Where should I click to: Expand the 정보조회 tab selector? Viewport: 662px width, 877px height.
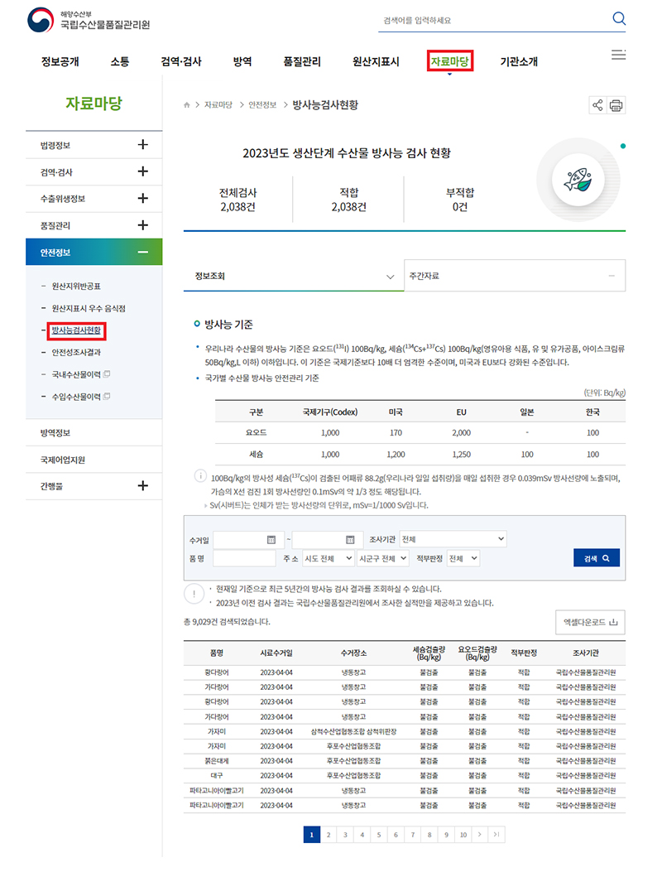pyautogui.click(x=293, y=276)
